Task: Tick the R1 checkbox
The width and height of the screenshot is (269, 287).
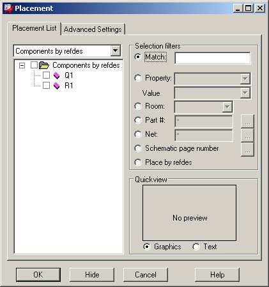Action: pos(46,86)
